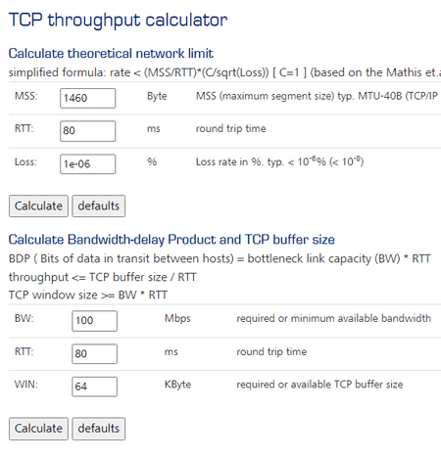441x456 pixels.
Task: Select the Loss input box showing 1e-06
Action: 87,163
